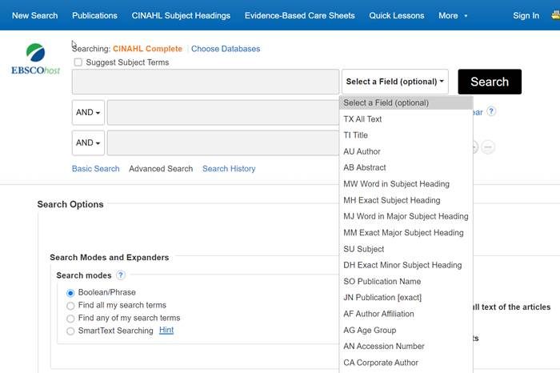Screen dimensions: 560x373
Task: Open Search History
Action: pyautogui.click(x=229, y=169)
